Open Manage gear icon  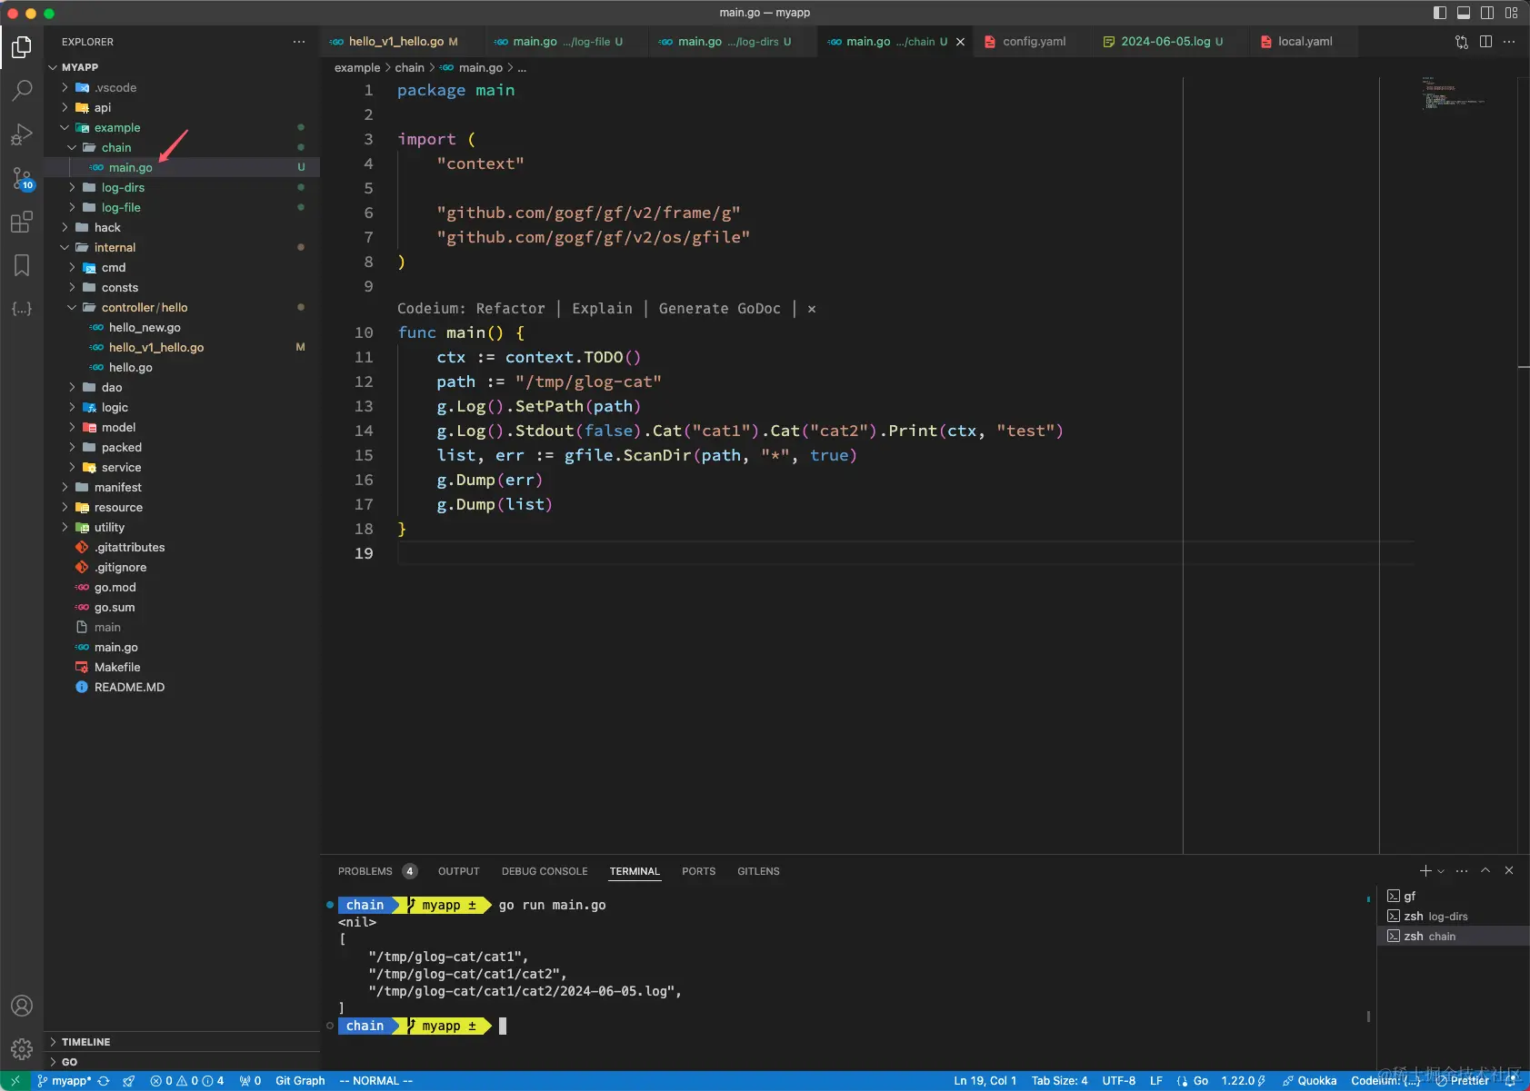22,1049
